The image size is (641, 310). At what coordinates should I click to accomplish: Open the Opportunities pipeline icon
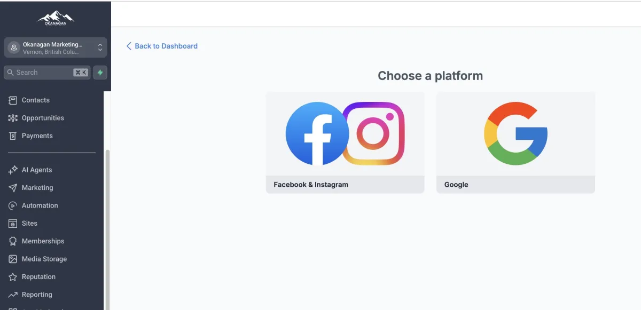[13, 118]
